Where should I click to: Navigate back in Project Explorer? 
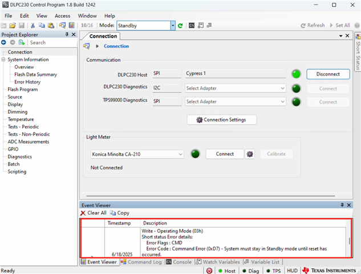(x=3, y=42)
